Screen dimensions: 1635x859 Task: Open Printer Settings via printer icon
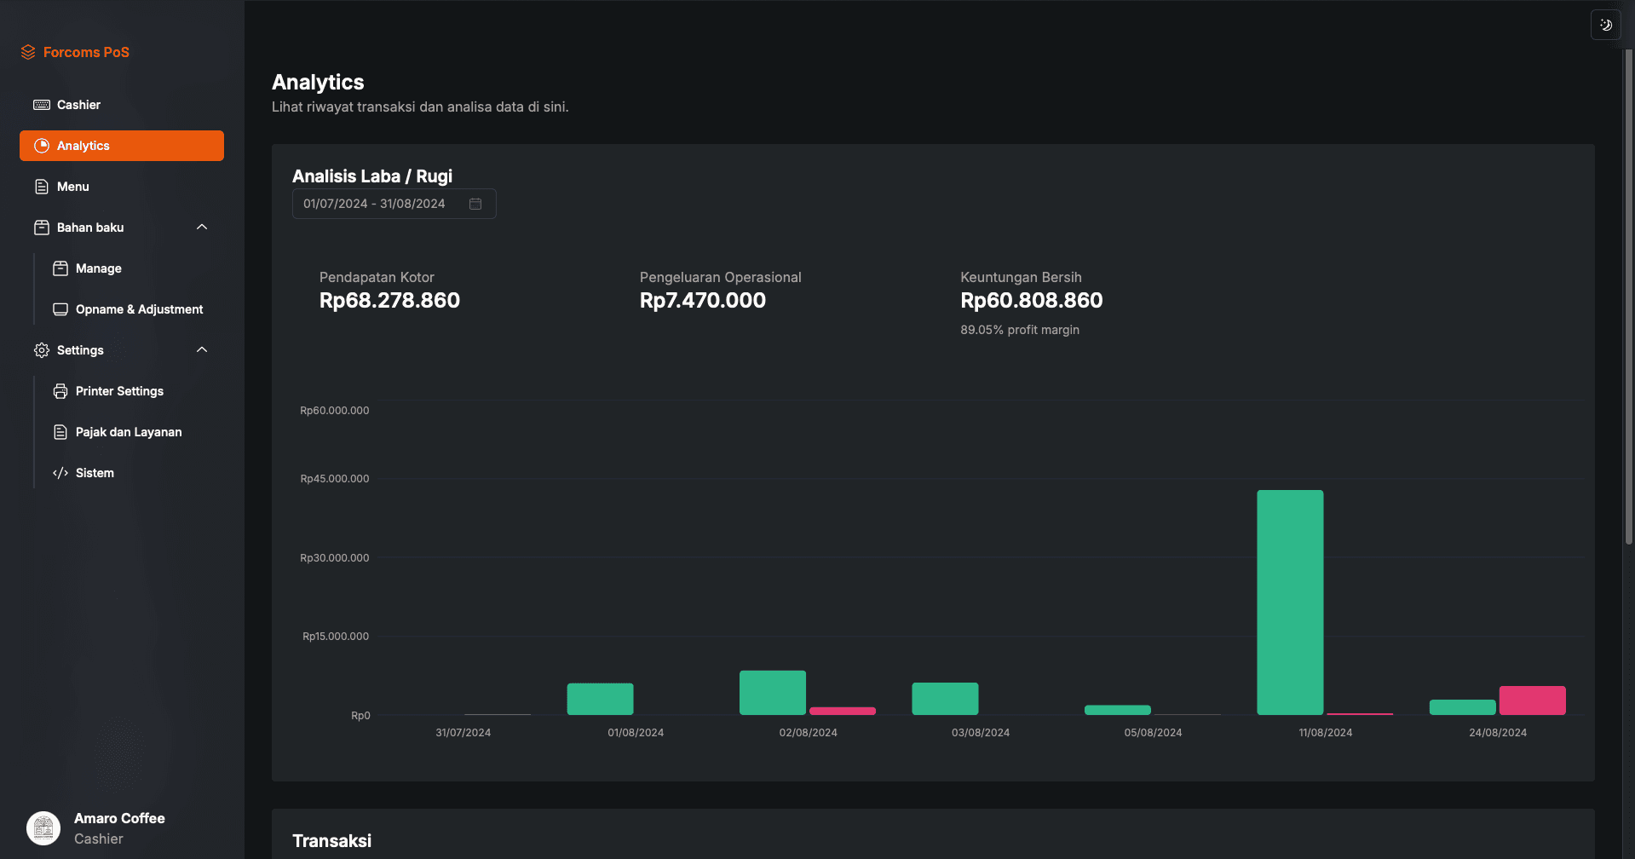point(60,390)
